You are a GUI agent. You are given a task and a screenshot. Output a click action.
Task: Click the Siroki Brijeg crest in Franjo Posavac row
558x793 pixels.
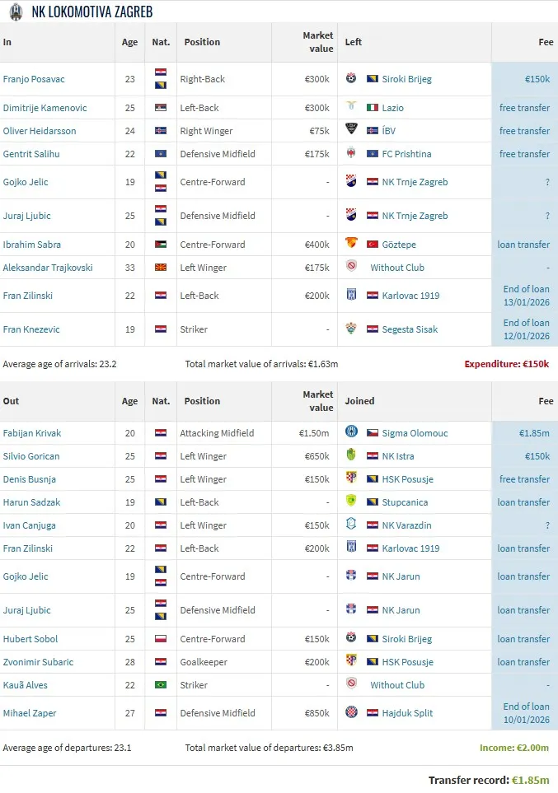351,79
